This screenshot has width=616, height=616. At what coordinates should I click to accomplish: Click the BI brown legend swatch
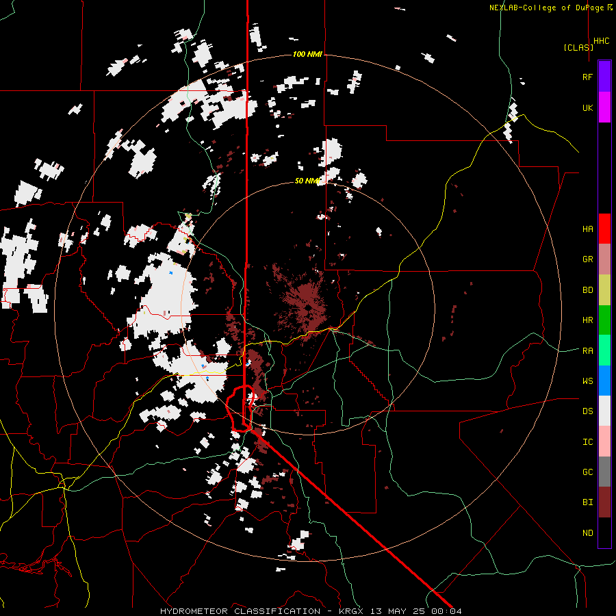pyautogui.click(x=604, y=502)
